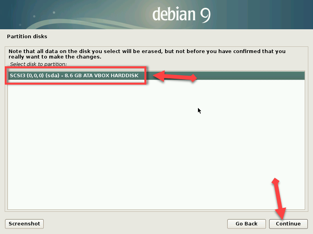Click the red arrow pointing at disk entry
Viewport: 313px width, 234px height.
coord(175,76)
